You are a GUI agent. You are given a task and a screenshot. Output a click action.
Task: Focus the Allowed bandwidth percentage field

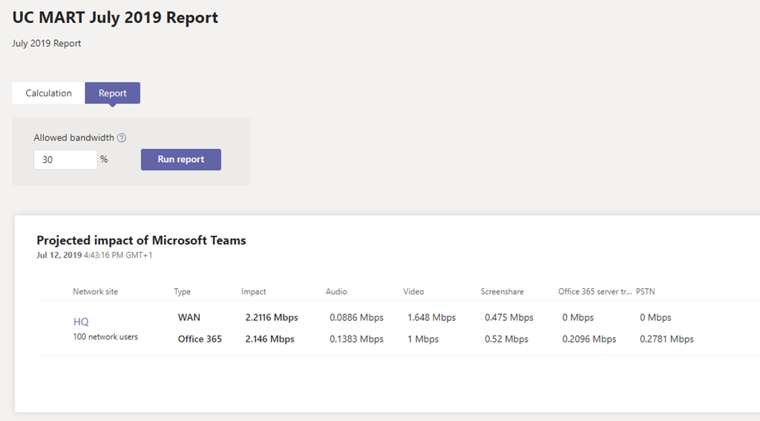pyautogui.click(x=65, y=159)
